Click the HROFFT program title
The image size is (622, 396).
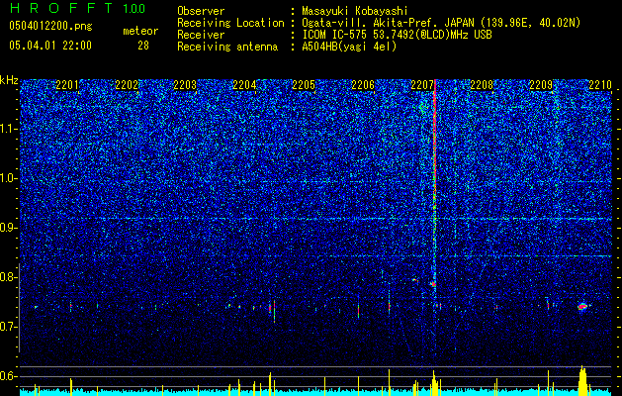coord(61,8)
